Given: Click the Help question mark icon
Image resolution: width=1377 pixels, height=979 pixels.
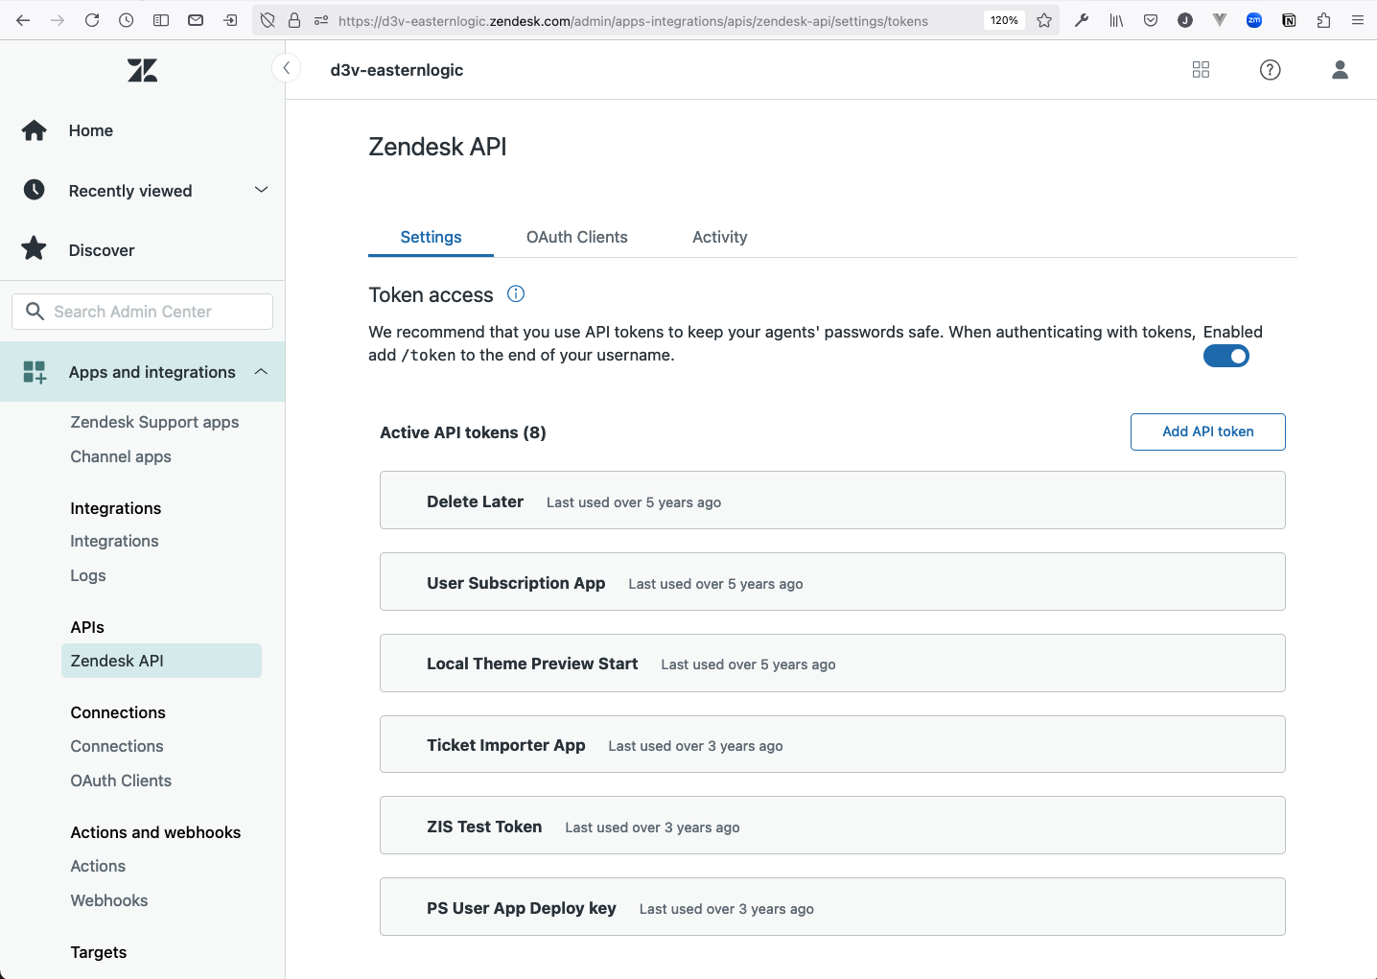Looking at the screenshot, I should tap(1270, 69).
